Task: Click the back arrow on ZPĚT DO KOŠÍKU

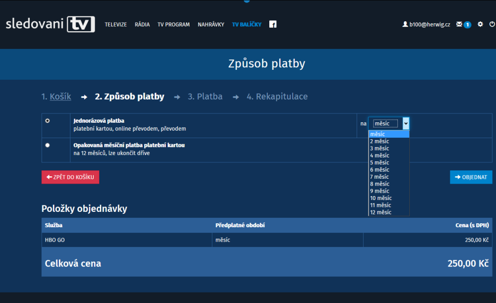Action: pyautogui.click(x=49, y=177)
